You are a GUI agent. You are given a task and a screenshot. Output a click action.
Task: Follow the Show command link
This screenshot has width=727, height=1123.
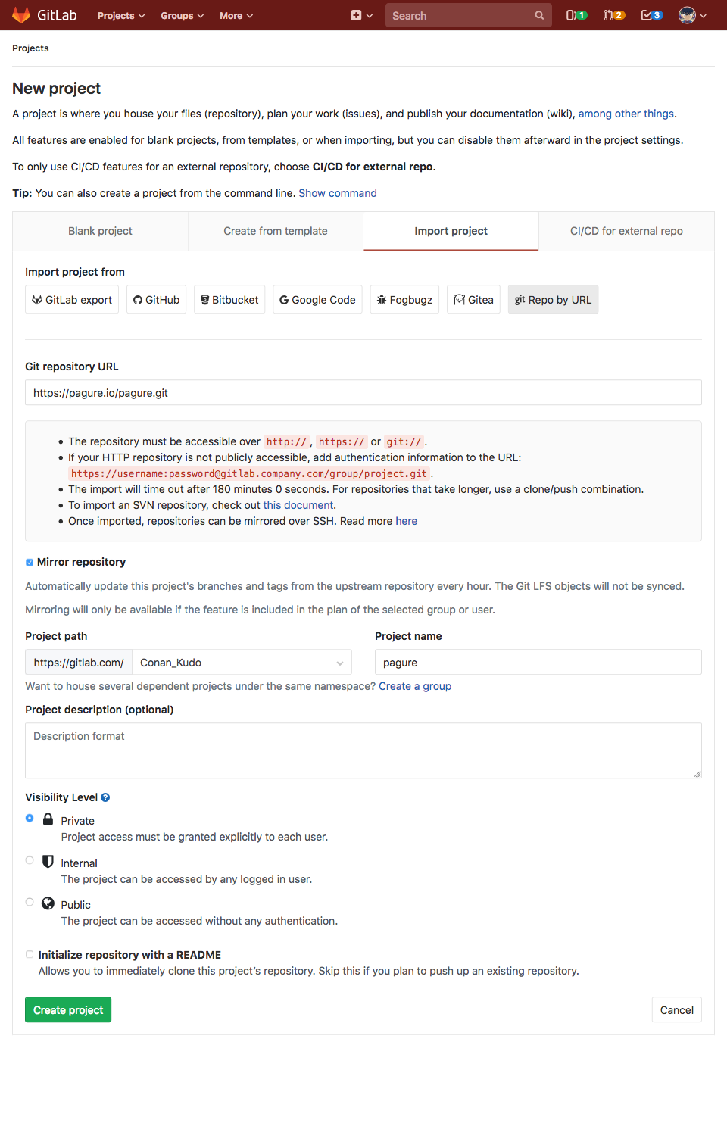(338, 193)
